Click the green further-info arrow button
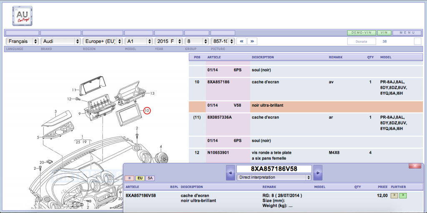Viewport: 427px width, 213px height. [x=403, y=195]
